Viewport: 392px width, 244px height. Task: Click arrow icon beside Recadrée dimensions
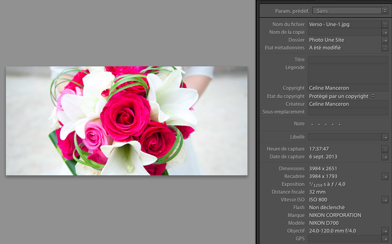tap(385, 176)
